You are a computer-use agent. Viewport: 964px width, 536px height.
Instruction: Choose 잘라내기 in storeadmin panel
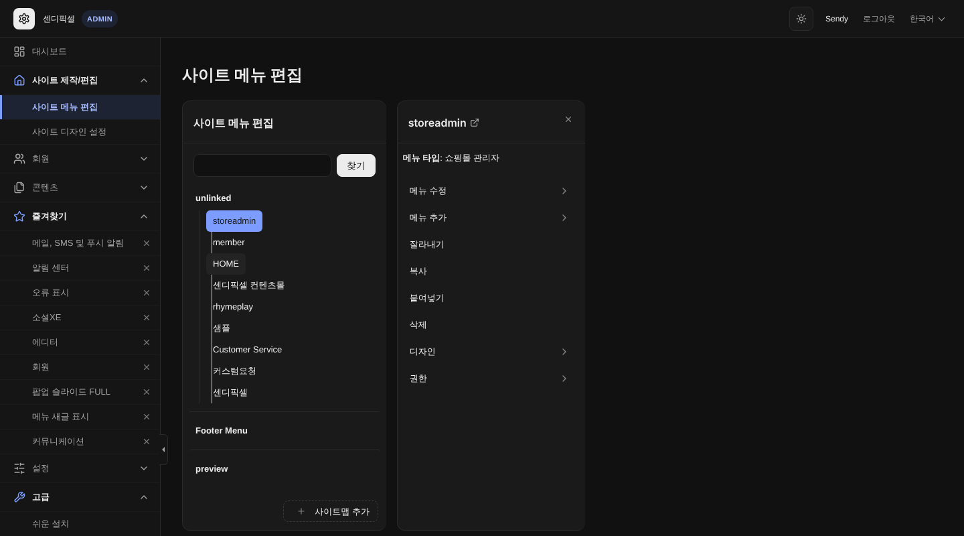pyautogui.click(x=491, y=245)
